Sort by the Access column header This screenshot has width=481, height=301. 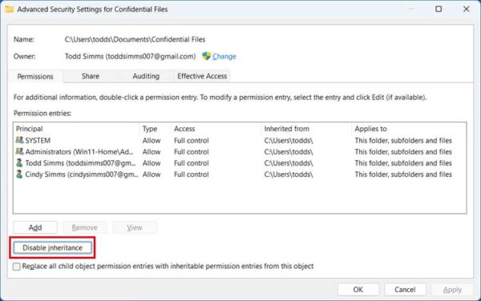[216, 129]
